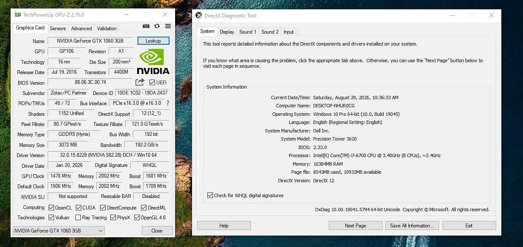Click the GPU-Z refresh icon
The width and height of the screenshot is (523, 247).
[157, 26]
